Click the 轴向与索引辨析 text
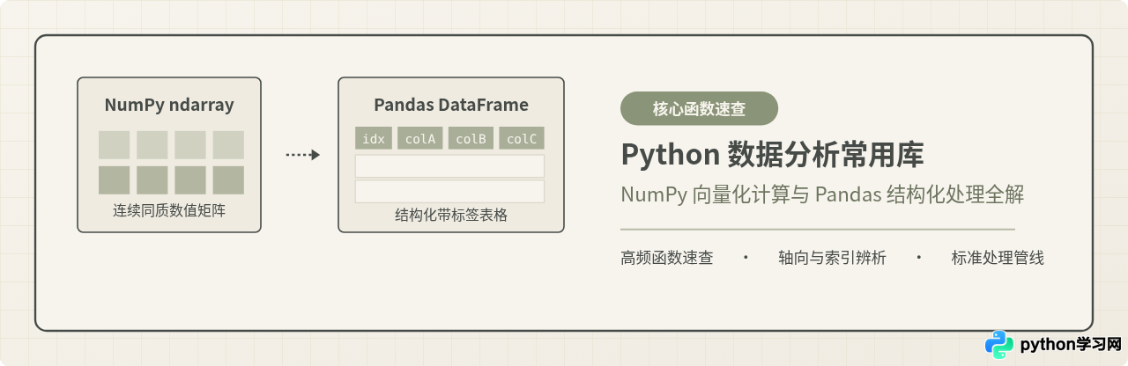 click(832, 258)
